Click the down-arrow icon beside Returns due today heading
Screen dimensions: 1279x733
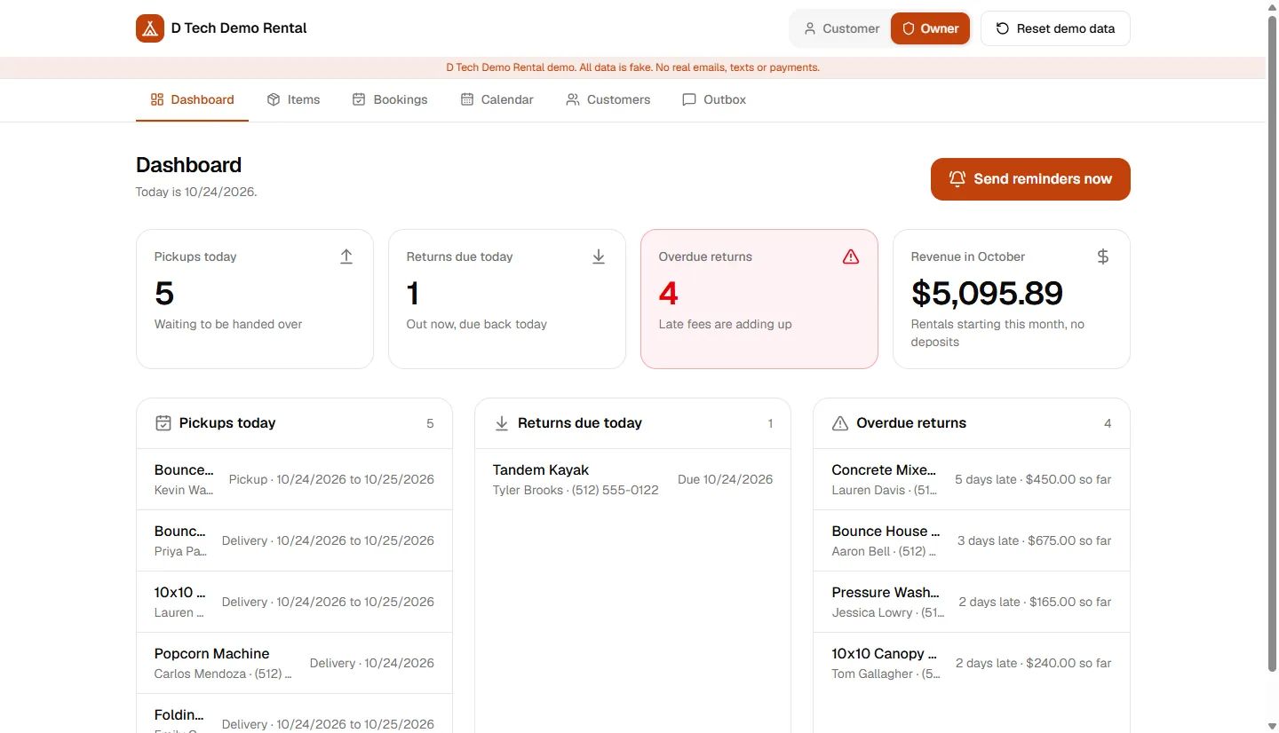tap(502, 423)
